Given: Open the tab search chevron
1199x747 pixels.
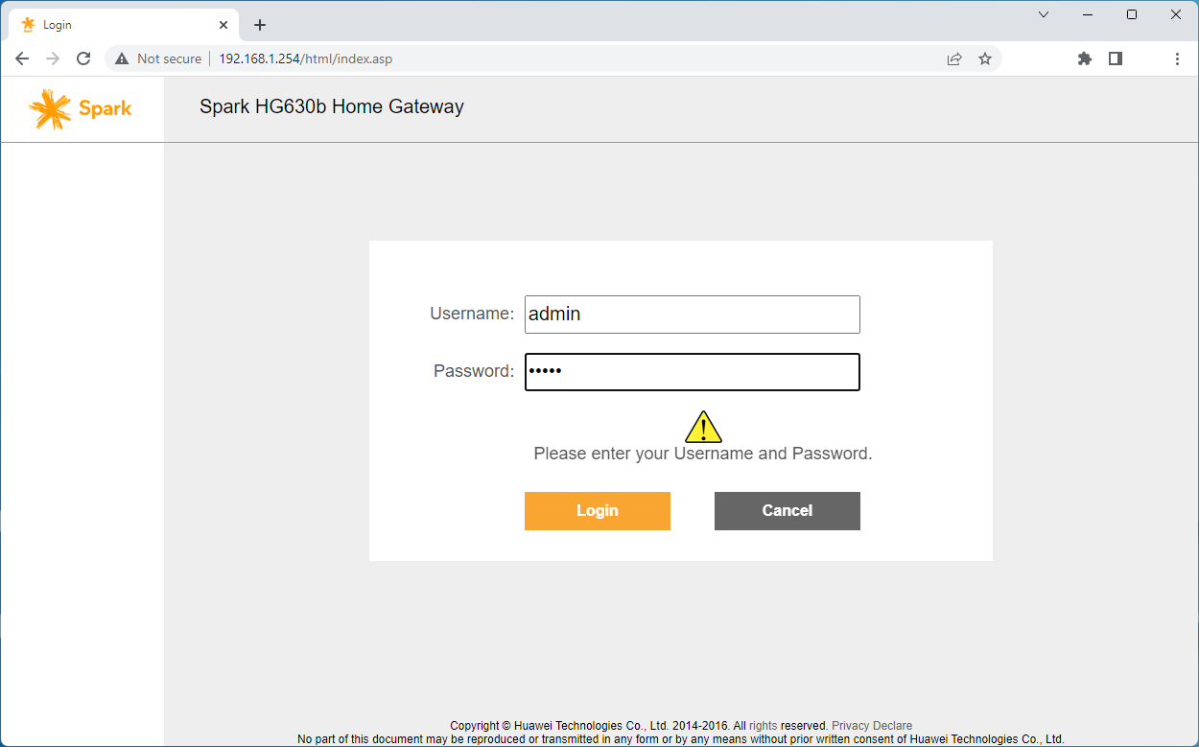Looking at the screenshot, I should [x=1044, y=14].
